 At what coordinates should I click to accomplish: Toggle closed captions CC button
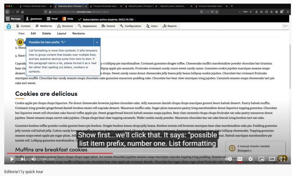point(240,159)
